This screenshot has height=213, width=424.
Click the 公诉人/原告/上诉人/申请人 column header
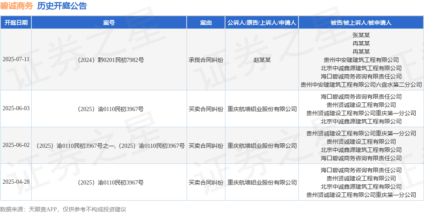tap(262, 23)
